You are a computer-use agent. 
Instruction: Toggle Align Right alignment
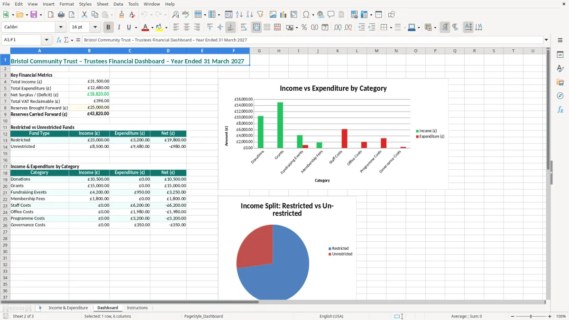[197, 27]
